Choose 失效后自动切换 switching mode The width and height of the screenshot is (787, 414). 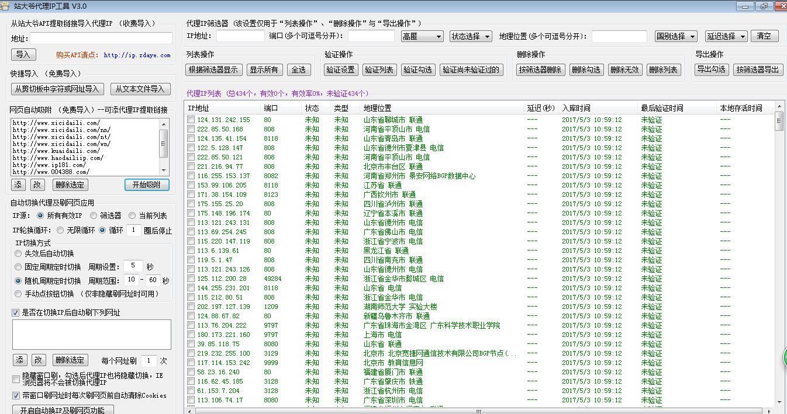point(19,253)
